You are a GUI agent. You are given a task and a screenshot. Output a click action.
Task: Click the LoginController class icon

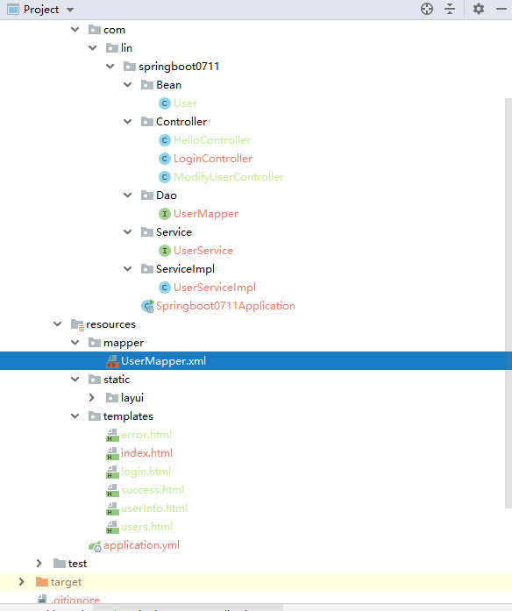tap(165, 159)
